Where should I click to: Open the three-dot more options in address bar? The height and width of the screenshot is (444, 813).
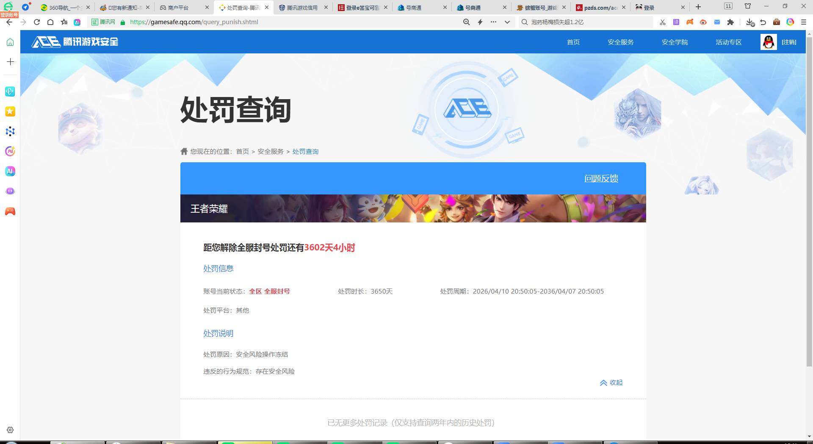click(493, 22)
